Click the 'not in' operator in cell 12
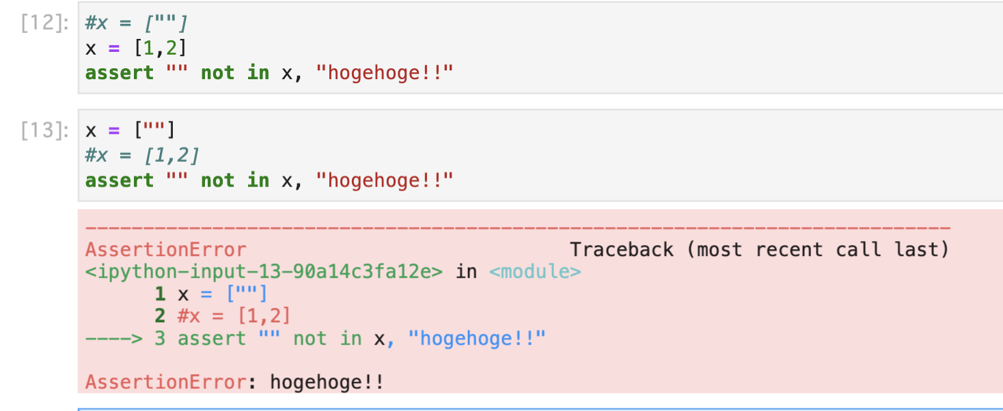 tap(235, 73)
